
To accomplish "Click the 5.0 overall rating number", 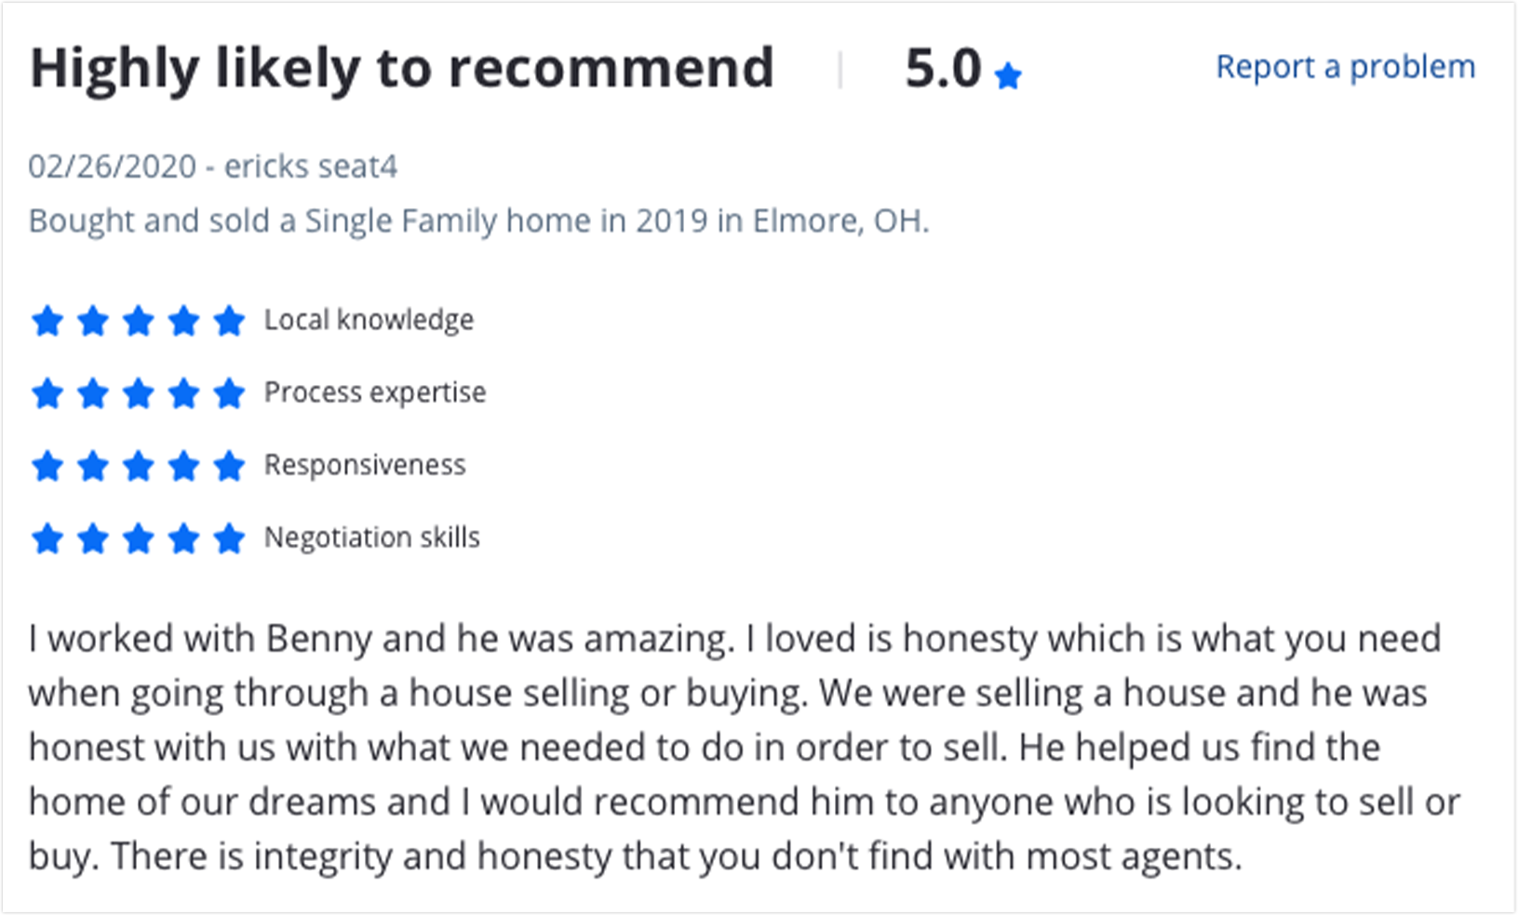I will (943, 69).
